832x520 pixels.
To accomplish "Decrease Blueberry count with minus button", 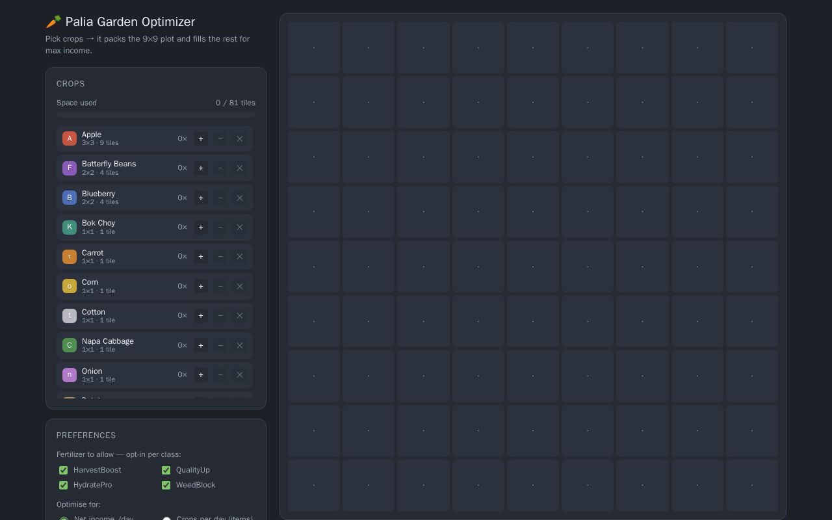I will [220, 198].
